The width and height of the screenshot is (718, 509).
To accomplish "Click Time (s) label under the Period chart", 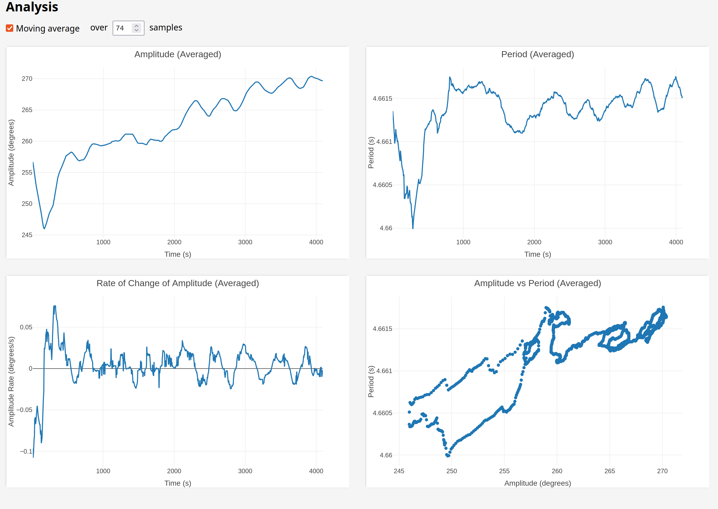I will (x=538, y=254).
